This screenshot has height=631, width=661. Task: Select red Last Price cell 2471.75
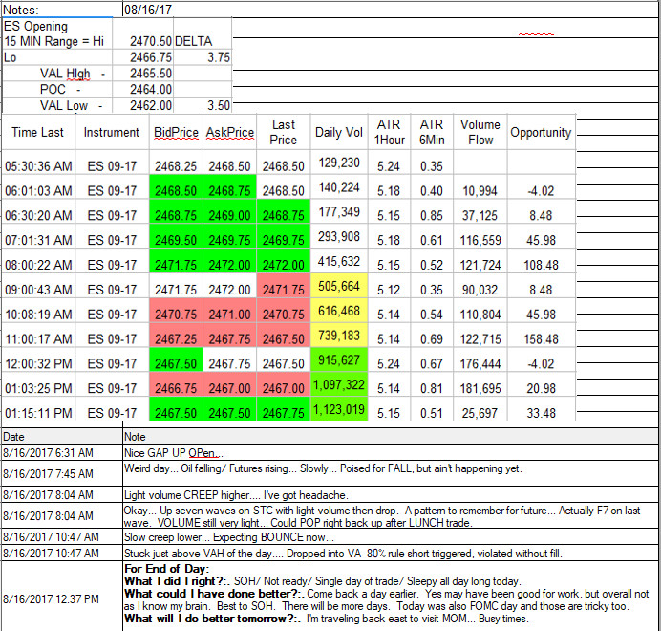click(x=284, y=290)
